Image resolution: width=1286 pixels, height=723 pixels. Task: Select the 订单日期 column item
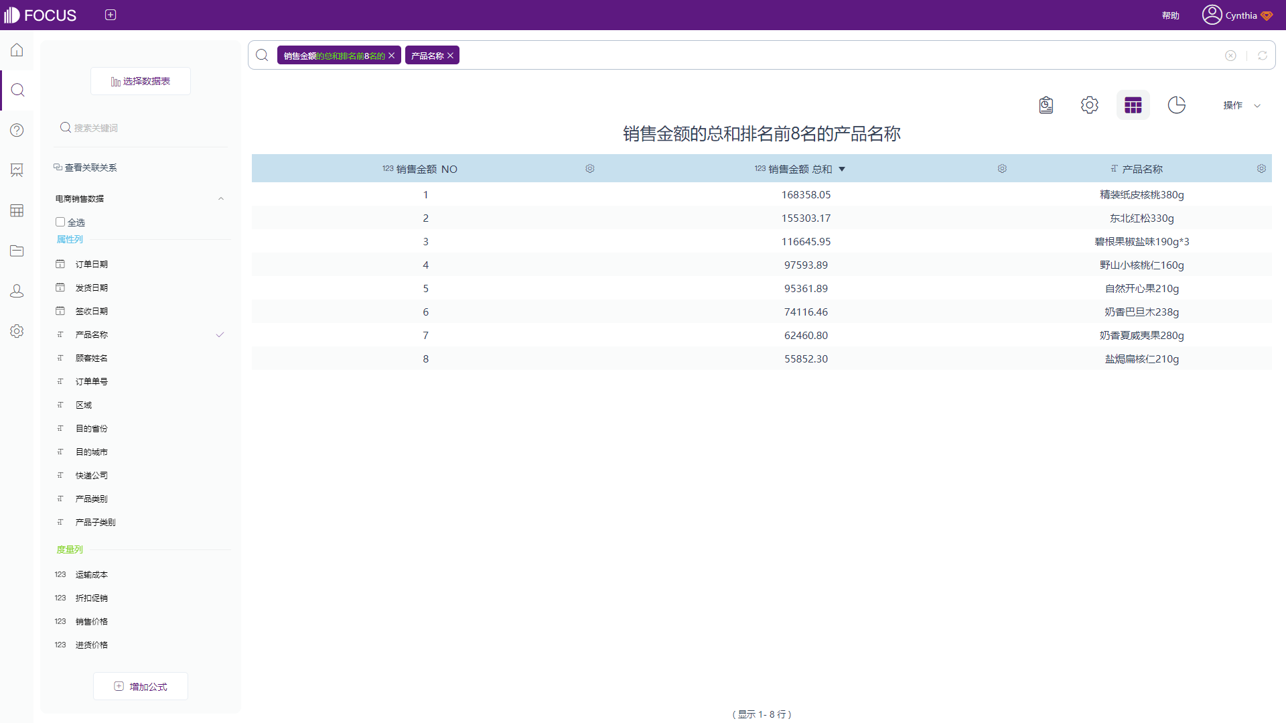(x=92, y=264)
